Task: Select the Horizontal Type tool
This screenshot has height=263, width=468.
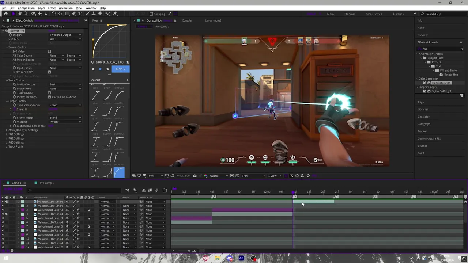Action: tap(80, 14)
